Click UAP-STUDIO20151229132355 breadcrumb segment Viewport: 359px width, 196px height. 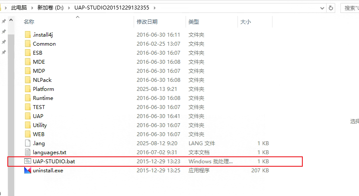112,8
